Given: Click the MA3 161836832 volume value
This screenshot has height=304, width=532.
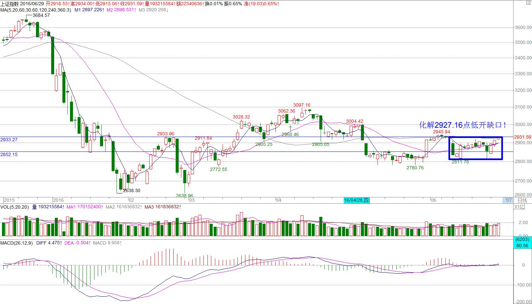Looking at the screenshot, I should (x=163, y=207).
